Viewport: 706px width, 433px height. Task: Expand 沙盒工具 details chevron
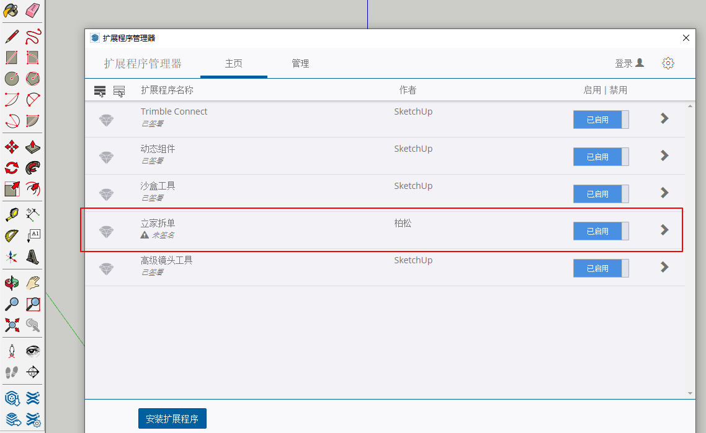[x=664, y=193]
